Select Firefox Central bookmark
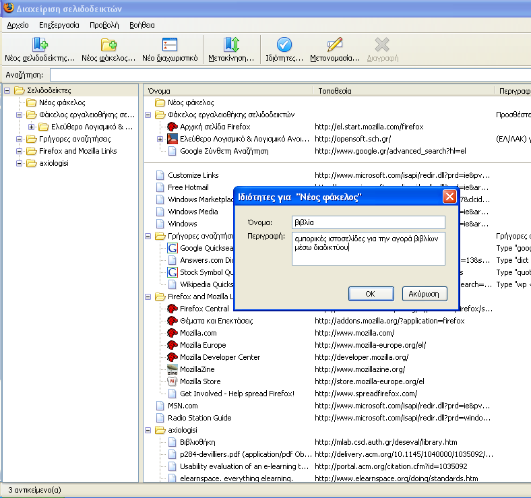Viewport: 531px width, 498px height. tap(204, 309)
